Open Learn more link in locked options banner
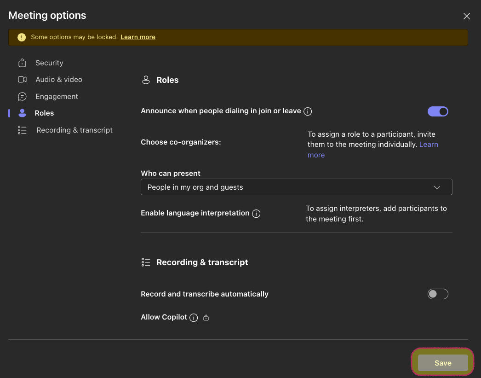Viewport: 481px width, 378px height. 138,37
